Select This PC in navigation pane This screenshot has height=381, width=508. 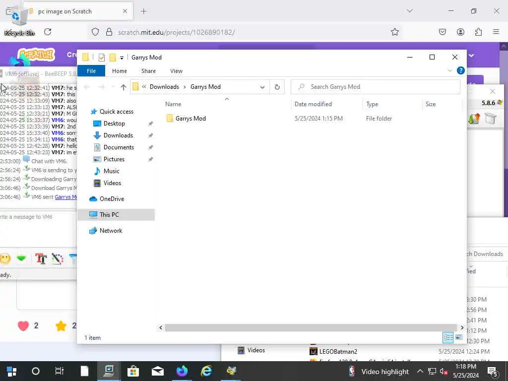109,214
